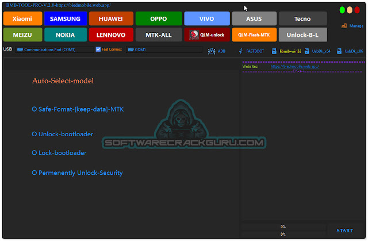Open the QLM-Flash-MTK section
368x241 pixels.
pos(254,35)
